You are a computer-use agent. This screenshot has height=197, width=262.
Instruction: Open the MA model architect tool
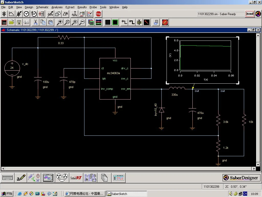coord(90,178)
